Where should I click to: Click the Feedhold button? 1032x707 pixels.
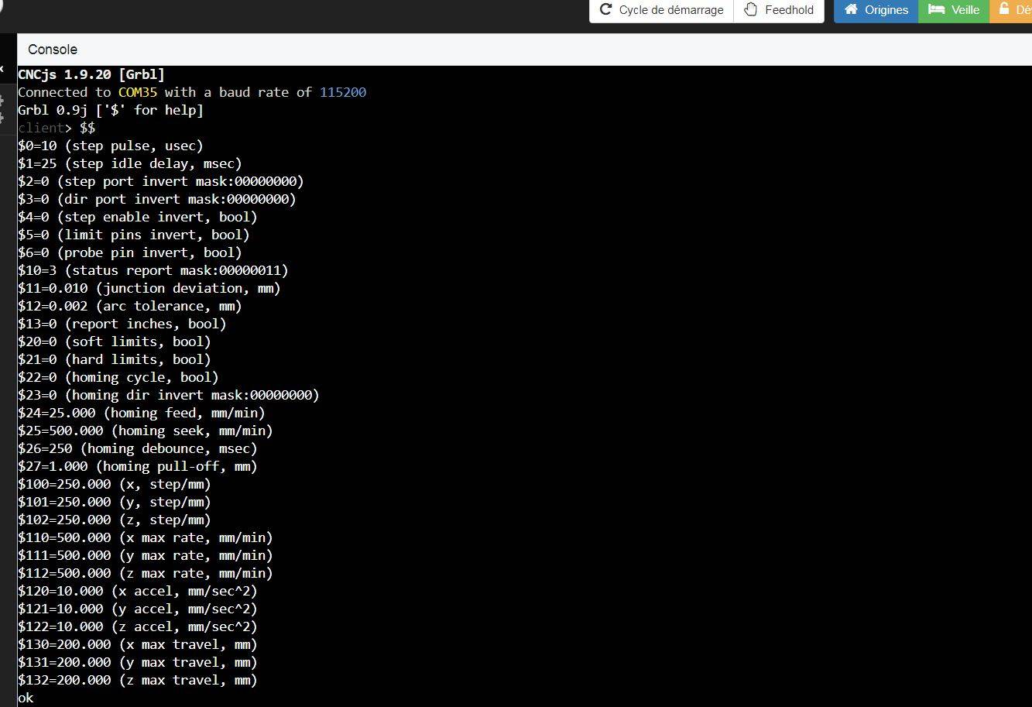tap(779, 10)
